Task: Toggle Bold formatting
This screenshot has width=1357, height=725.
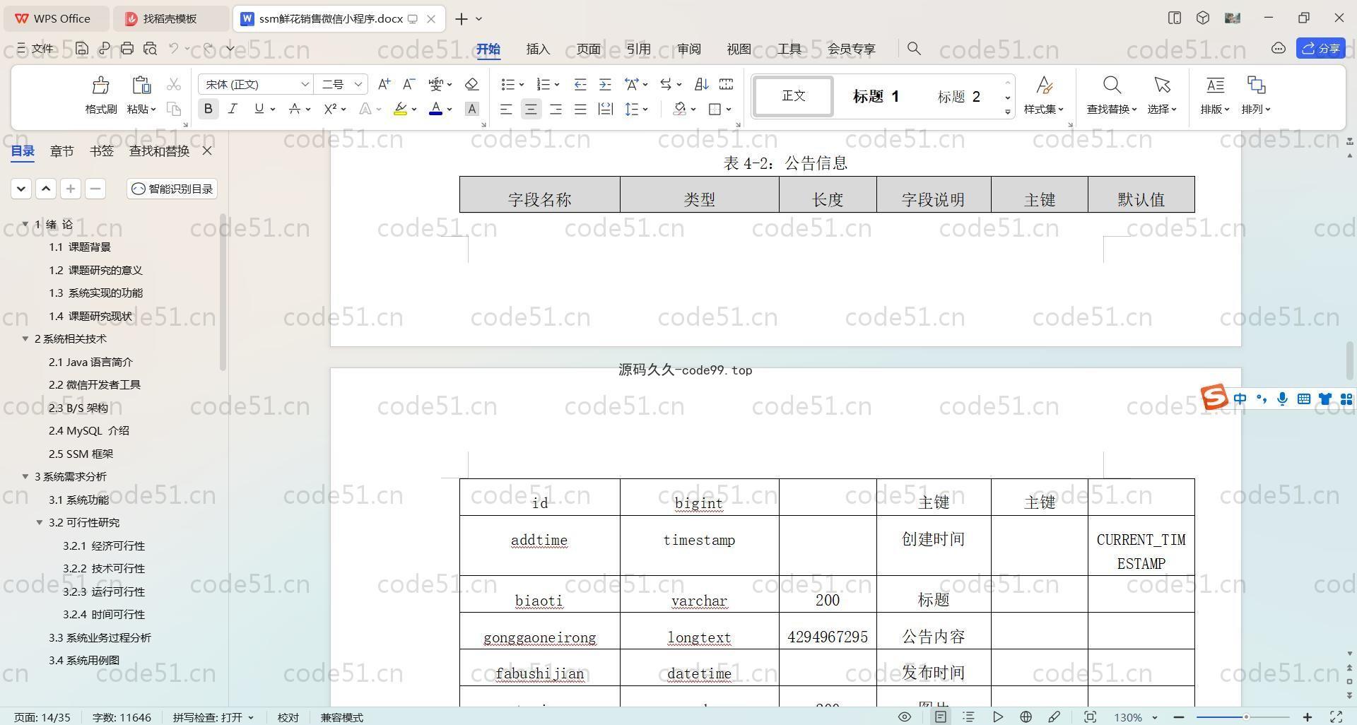Action: point(208,109)
